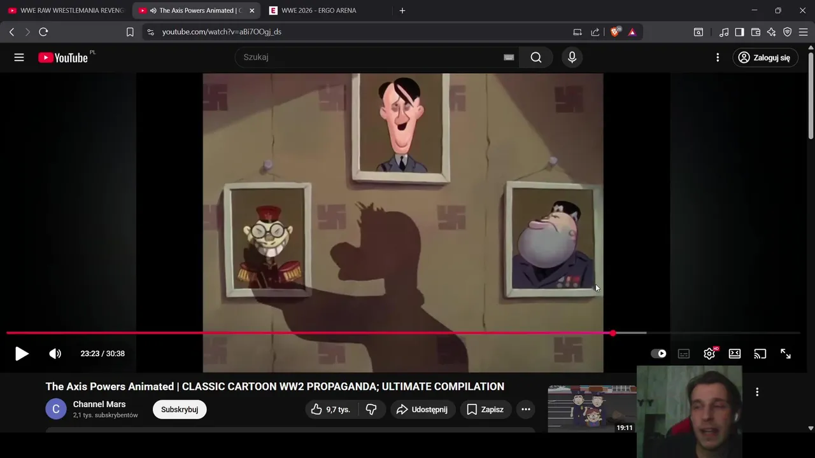The width and height of the screenshot is (815, 458).
Task: Share the video via Udostępnij
Action: click(x=422, y=410)
